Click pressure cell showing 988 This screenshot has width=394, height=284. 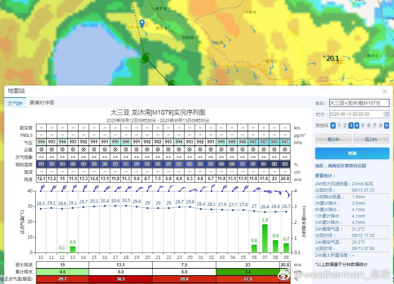pos(242,142)
